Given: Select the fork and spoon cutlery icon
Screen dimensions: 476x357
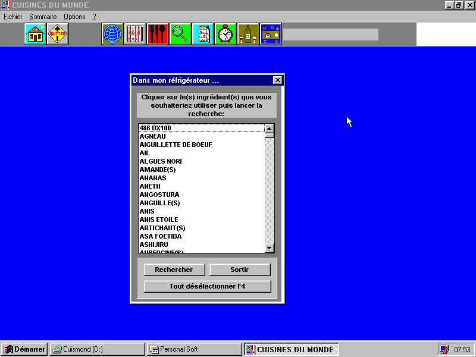Looking at the screenshot, I should 158,34.
